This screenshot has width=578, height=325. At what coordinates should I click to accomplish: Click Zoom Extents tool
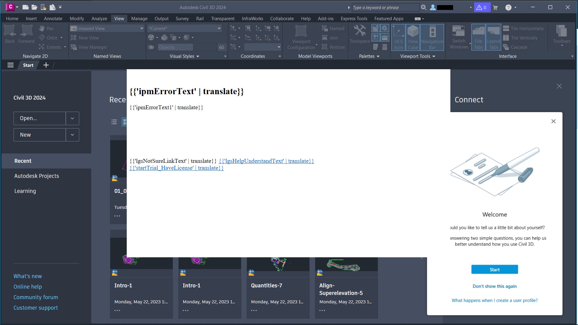pos(50,47)
